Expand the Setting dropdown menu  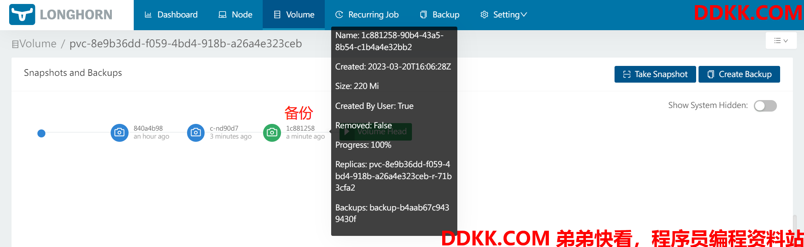(503, 15)
